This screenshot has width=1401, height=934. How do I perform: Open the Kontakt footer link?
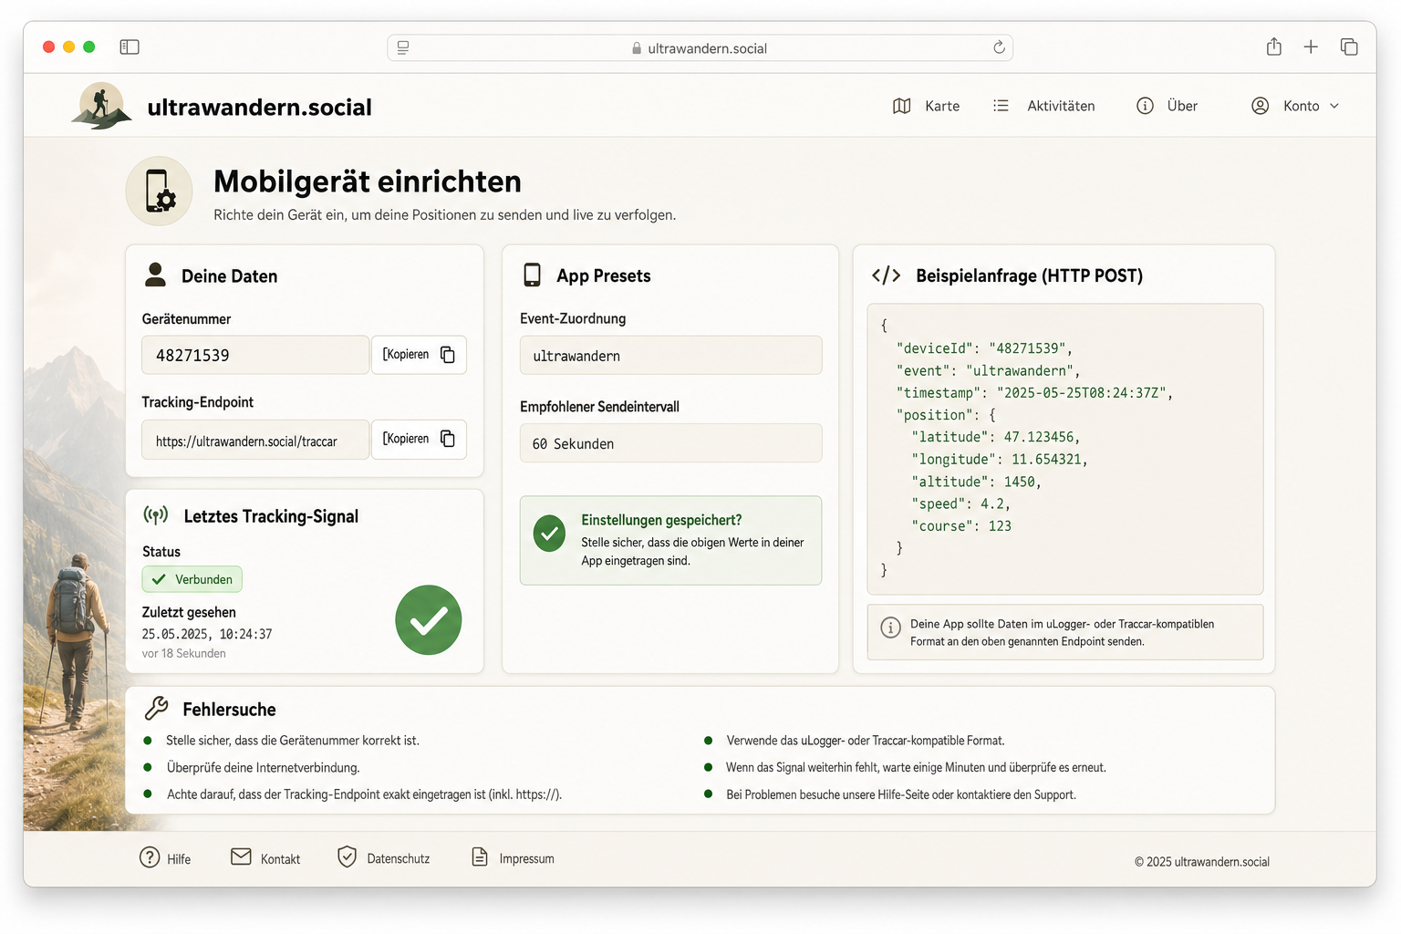[x=280, y=859]
